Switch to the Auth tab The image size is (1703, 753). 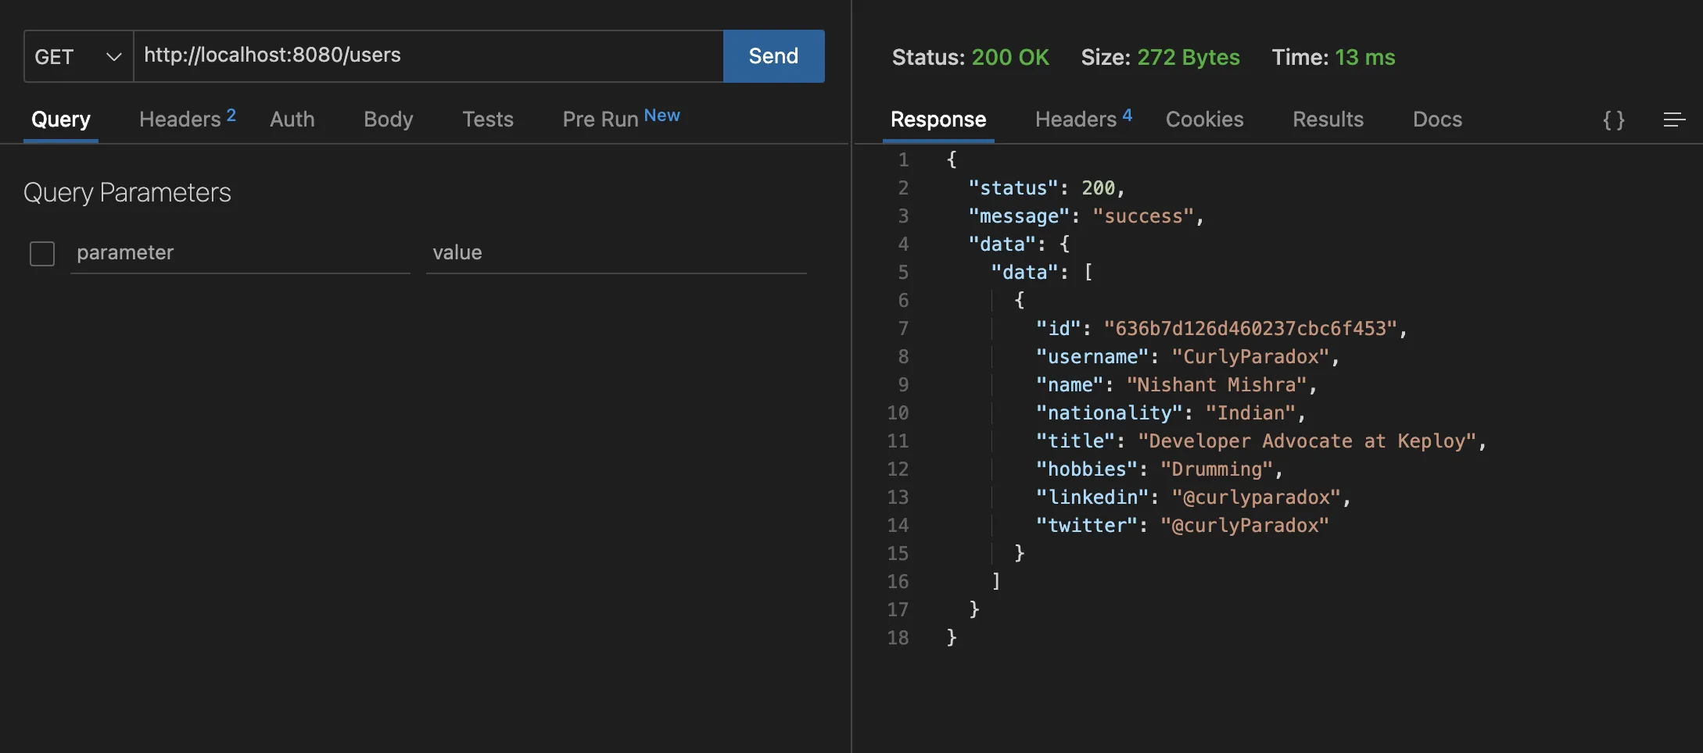[x=292, y=120]
